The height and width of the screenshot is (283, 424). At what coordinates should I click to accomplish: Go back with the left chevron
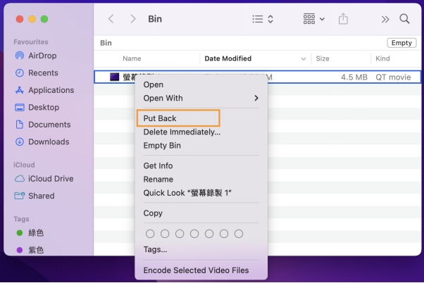pos(111,19)
